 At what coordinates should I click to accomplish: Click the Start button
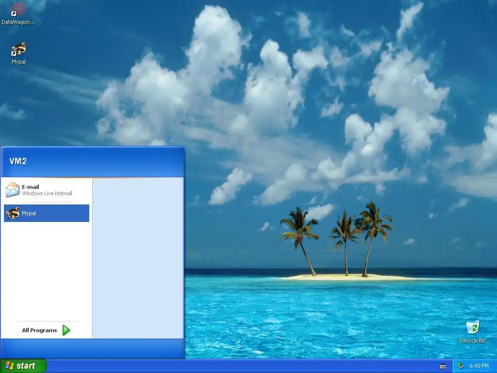pyautogui.click(x=23, y=366)
